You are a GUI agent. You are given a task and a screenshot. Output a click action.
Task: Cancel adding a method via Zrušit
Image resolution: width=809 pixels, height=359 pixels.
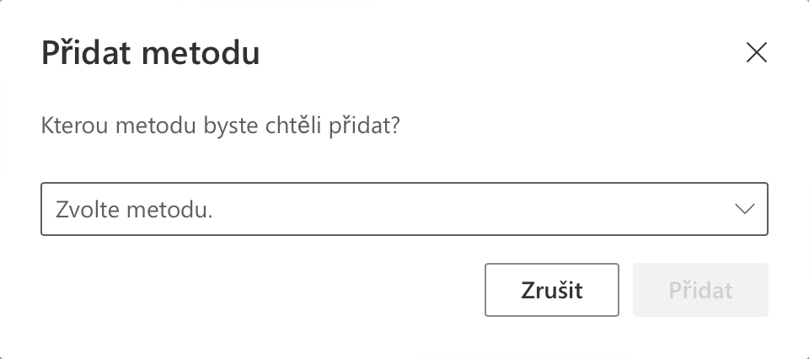point(551,290)
